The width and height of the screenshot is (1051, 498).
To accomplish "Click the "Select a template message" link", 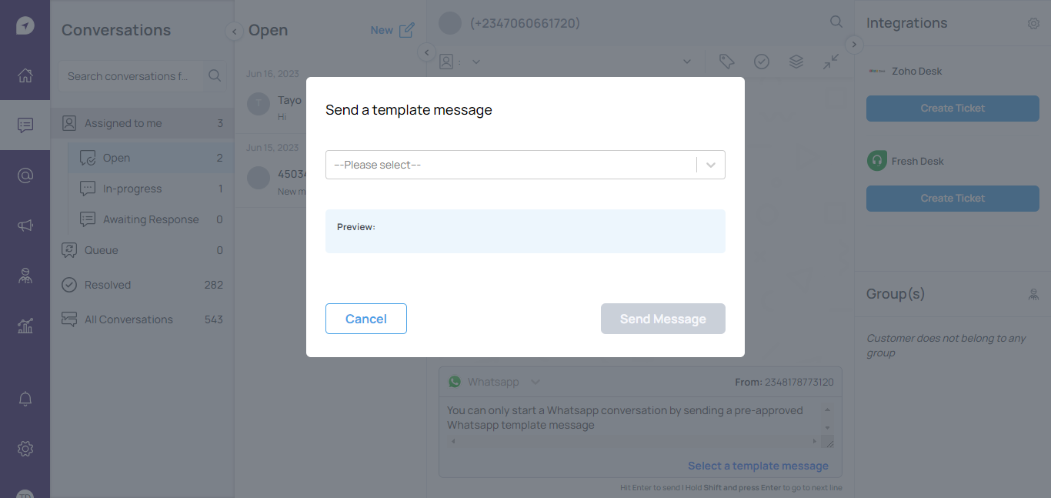I will click(758, 466).
